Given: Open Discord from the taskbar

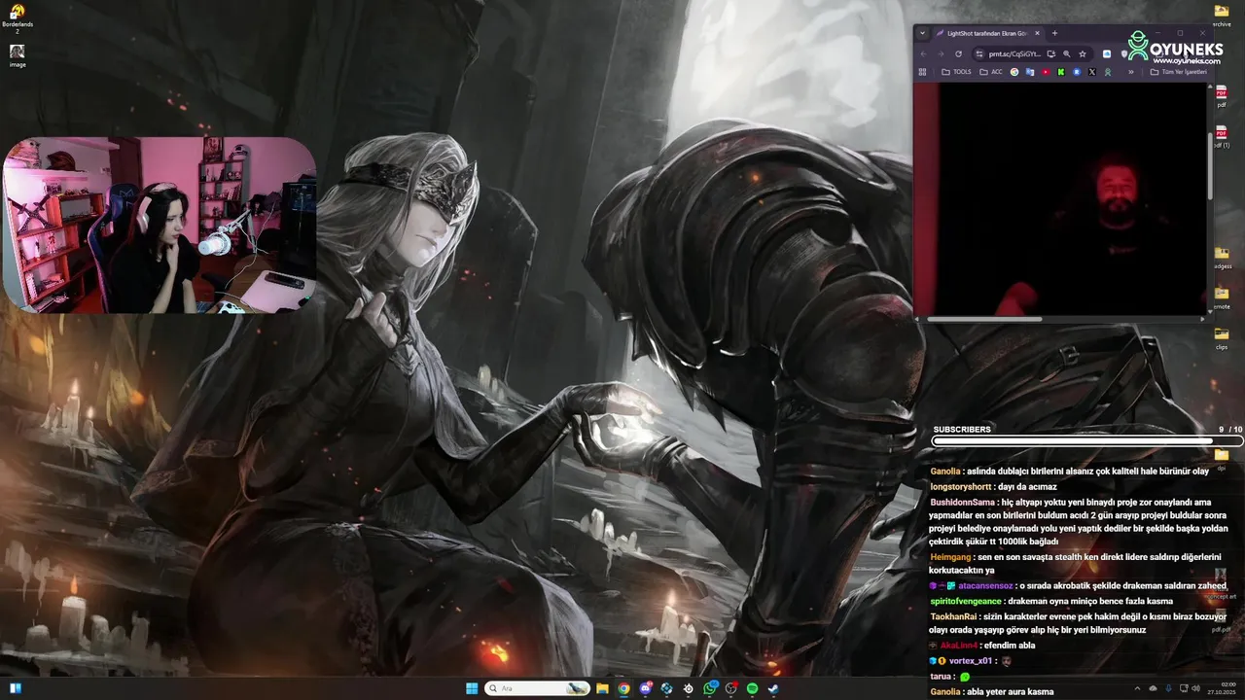Looking at the screenshot, I should pos(646,688).
